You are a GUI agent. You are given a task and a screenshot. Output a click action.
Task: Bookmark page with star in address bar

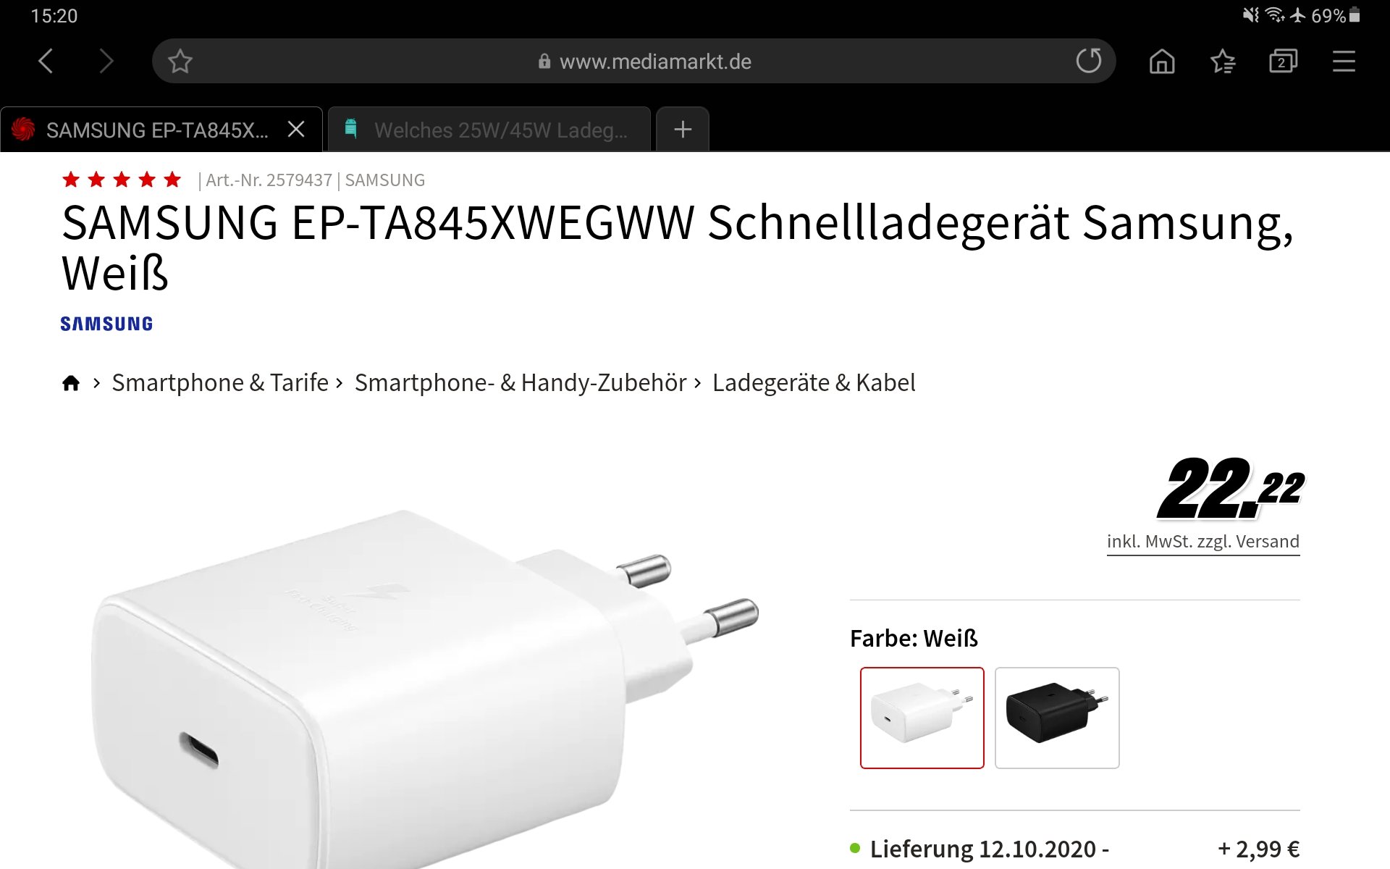click(x=180, y=62)
